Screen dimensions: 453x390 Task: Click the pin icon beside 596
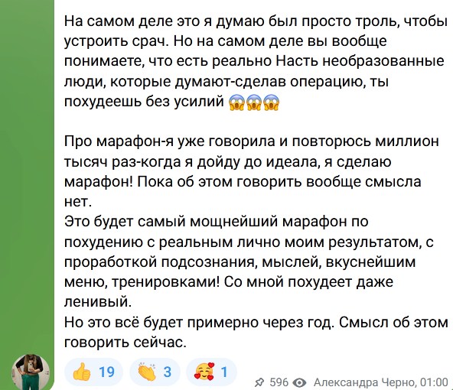[x=259, y=383]
